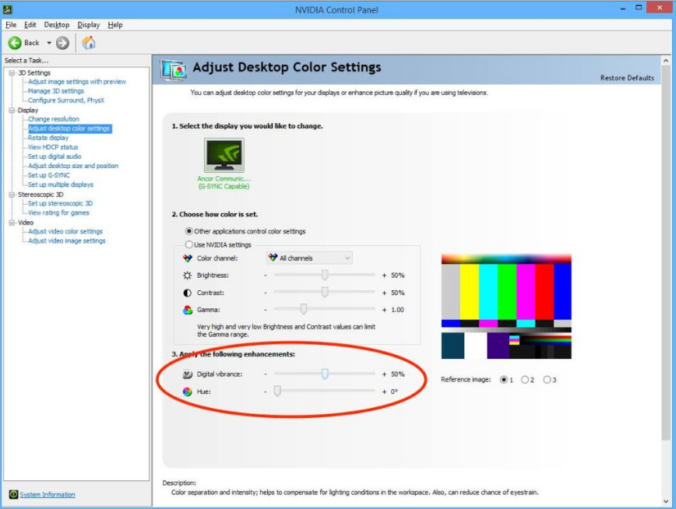Image resolution: width=676 pixels, height=509 pixels.
Task: Open 'Adjust desktop size and position' task
Action: pos(73,166)
